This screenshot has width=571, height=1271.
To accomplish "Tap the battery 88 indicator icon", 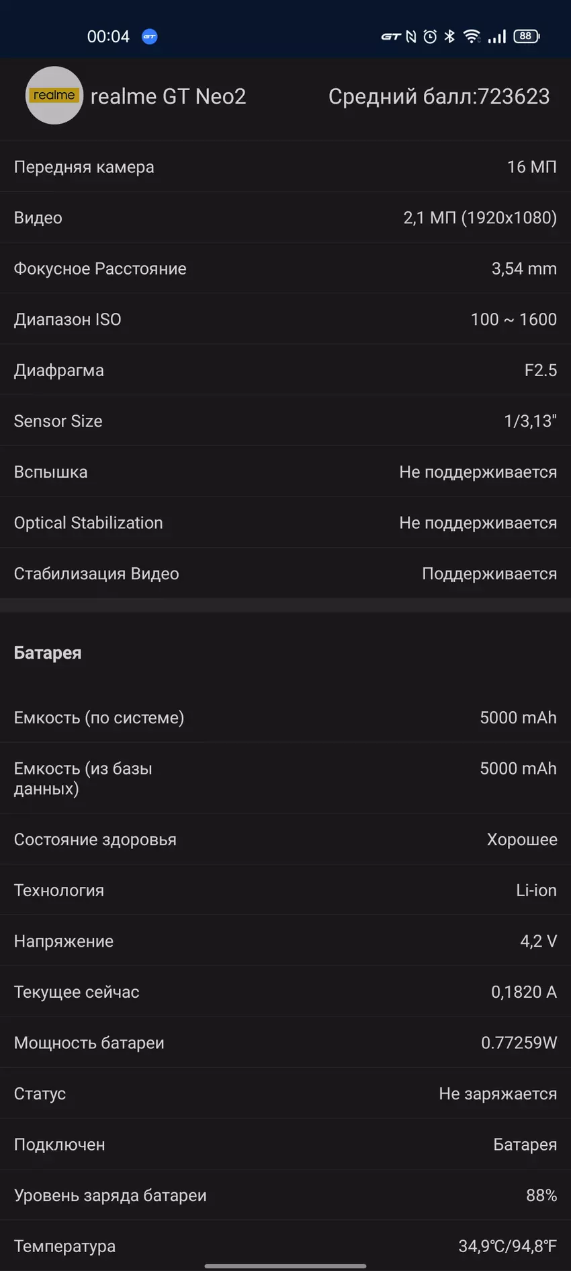I will (526, 36).
